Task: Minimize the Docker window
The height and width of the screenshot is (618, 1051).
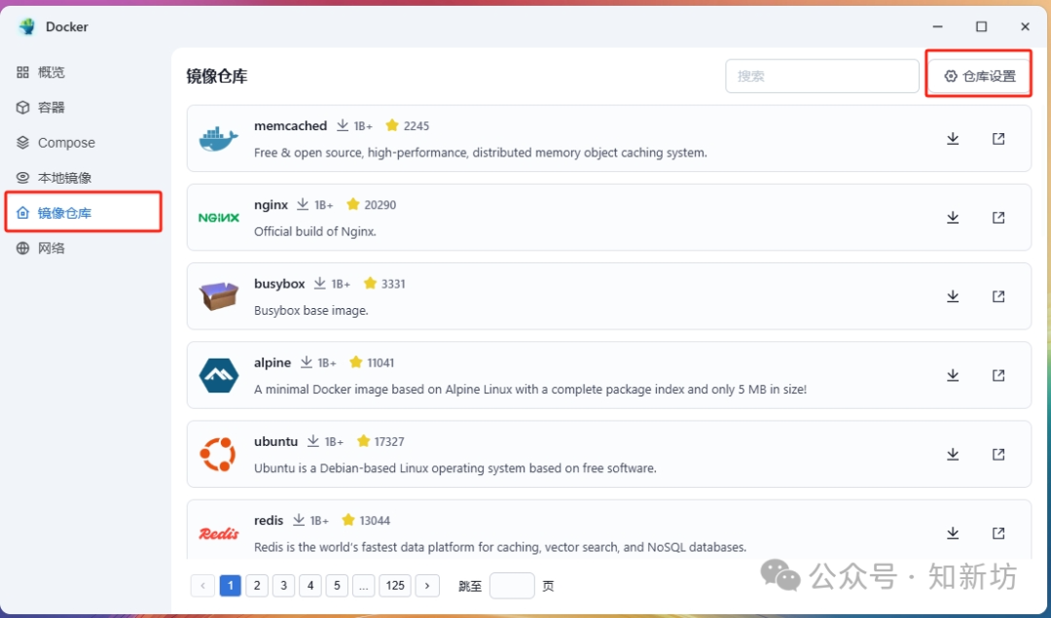Action: 938,27
